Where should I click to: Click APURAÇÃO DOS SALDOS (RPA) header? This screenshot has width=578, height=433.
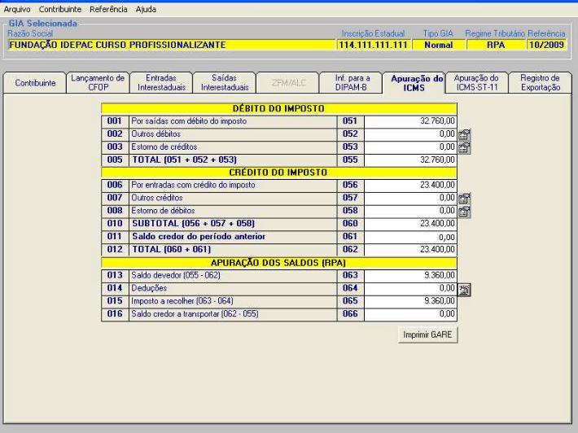278,263
